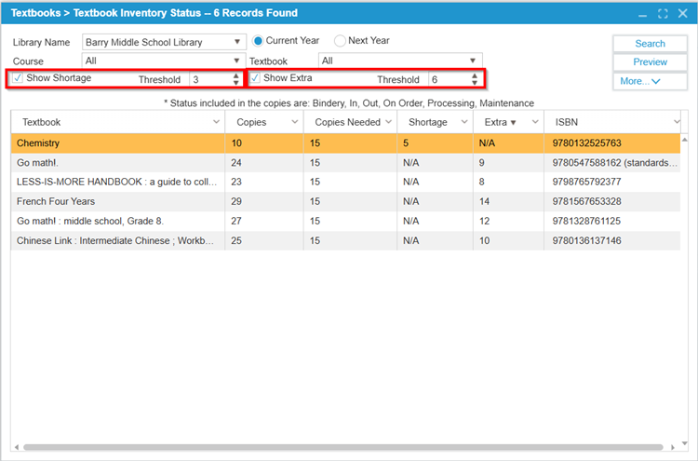The image size is (698, 461).
Task: Click the Extra value 14 cell
Action: (508, 201)
